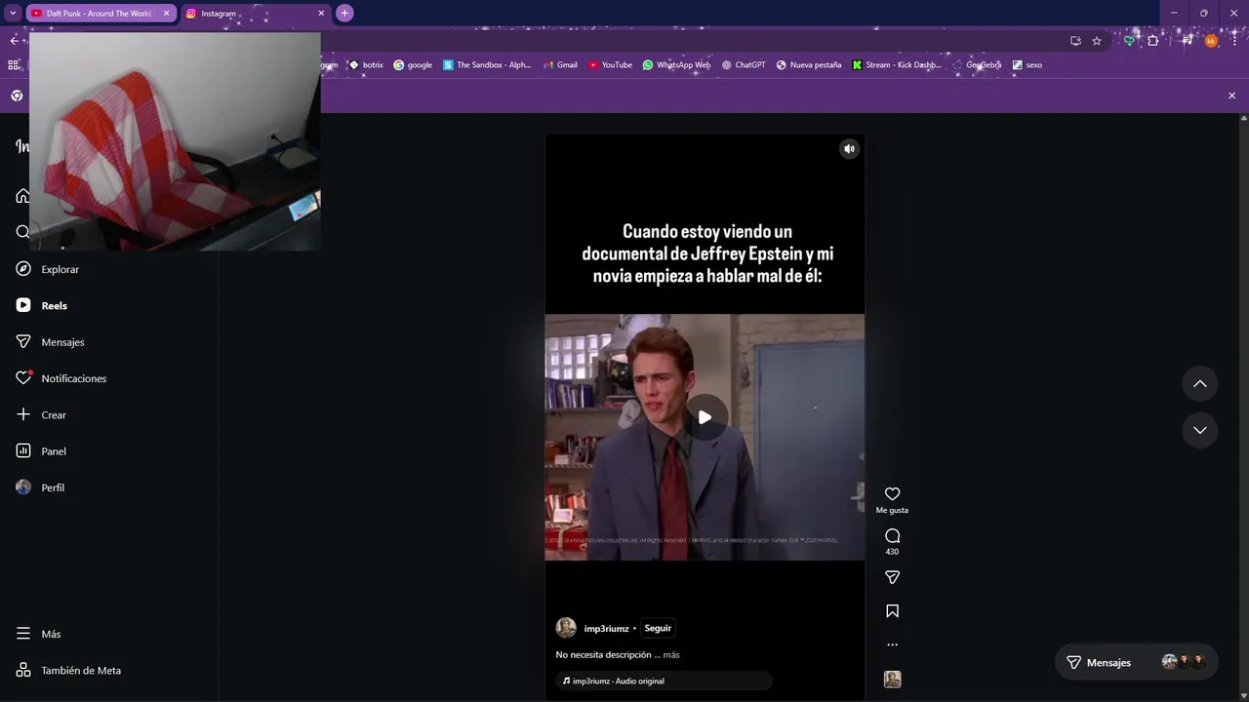
Task: Open the Chrome extensions puzzle icon
Action: coord(1153,41)
